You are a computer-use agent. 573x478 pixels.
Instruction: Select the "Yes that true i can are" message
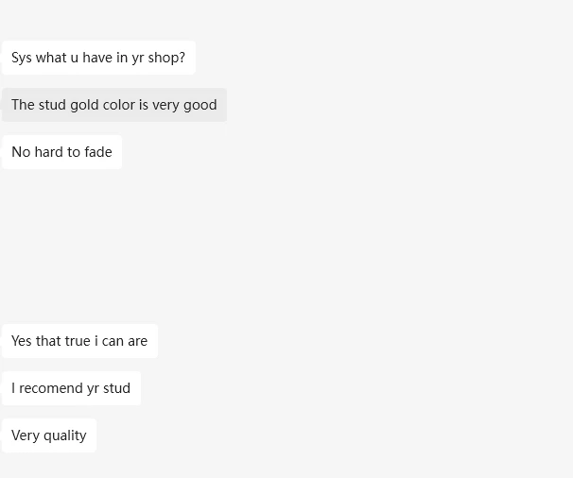pos(79,341)
